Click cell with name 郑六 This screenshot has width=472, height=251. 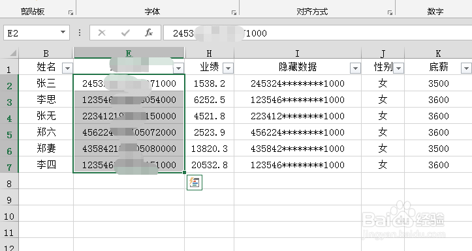pos(46,132)
